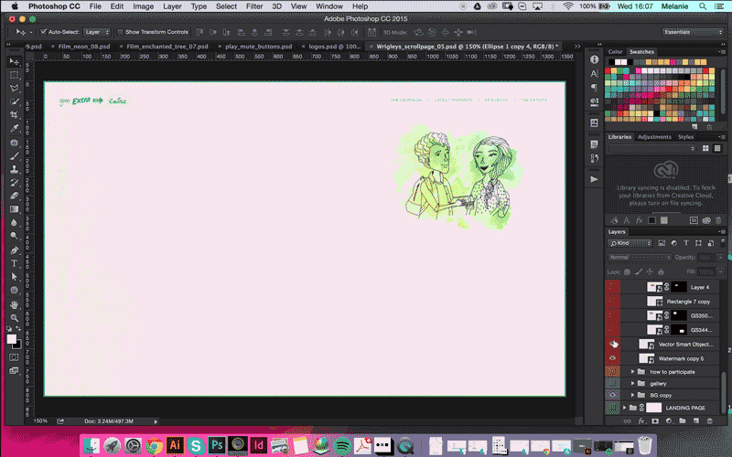The height and width of the screenshot is (457, 732).
Task: Expand the gallery layer group
Action: point(632,383)
